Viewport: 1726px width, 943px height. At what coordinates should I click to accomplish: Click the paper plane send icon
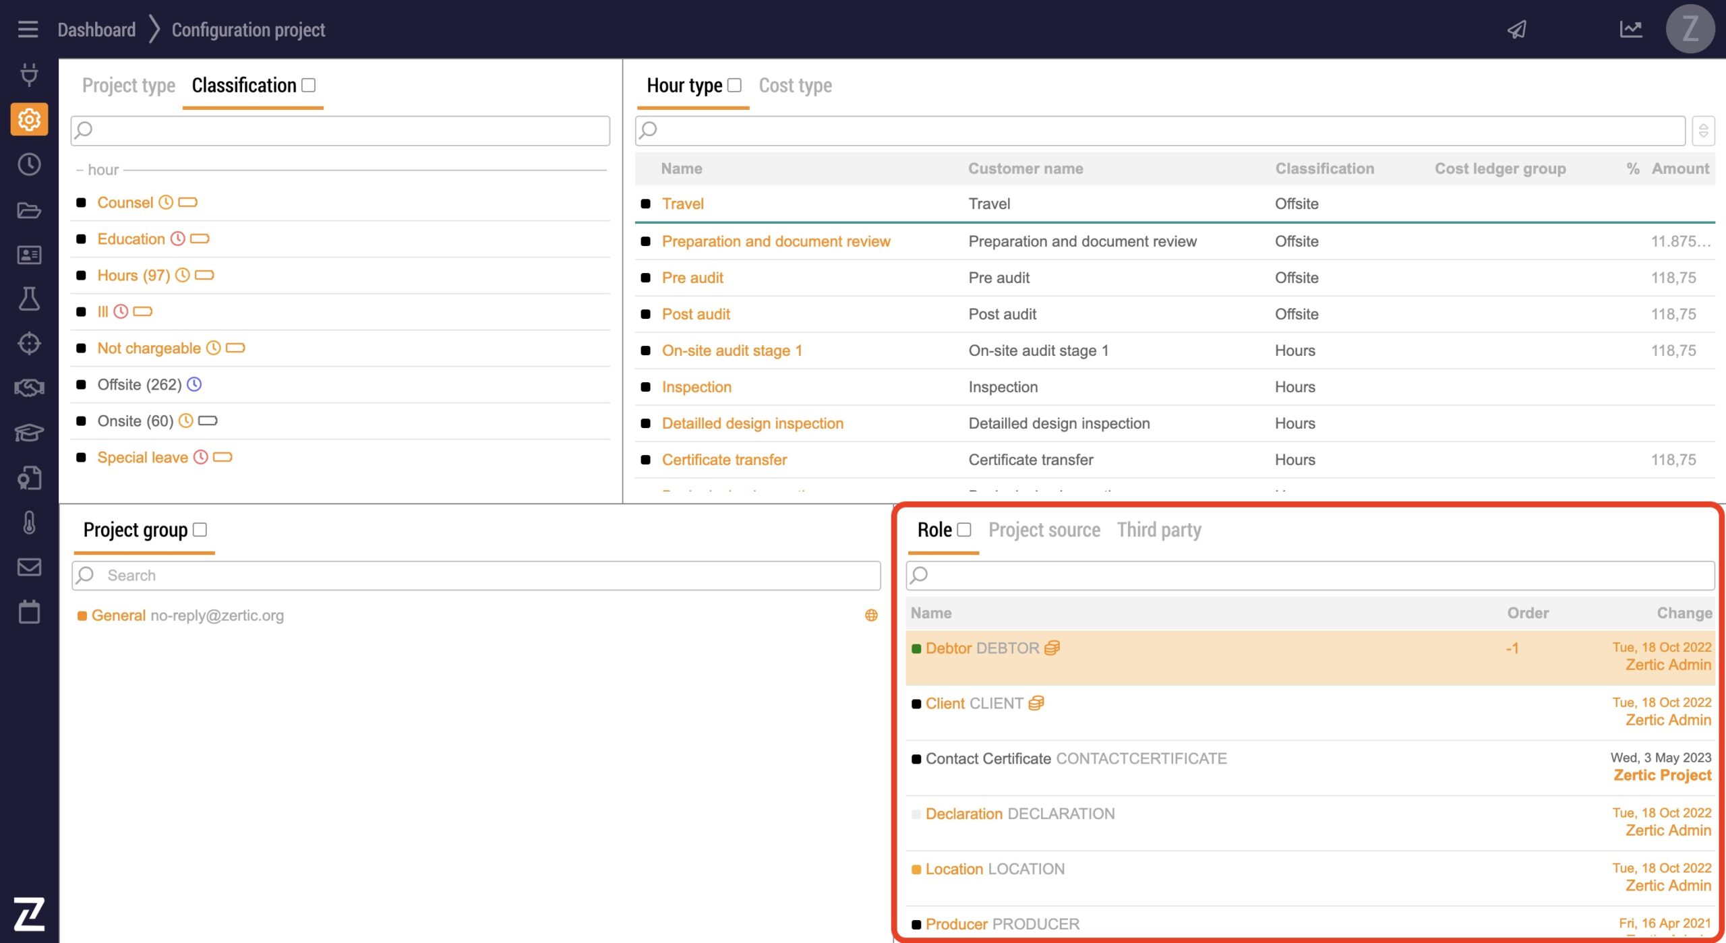click(1516, 30)
